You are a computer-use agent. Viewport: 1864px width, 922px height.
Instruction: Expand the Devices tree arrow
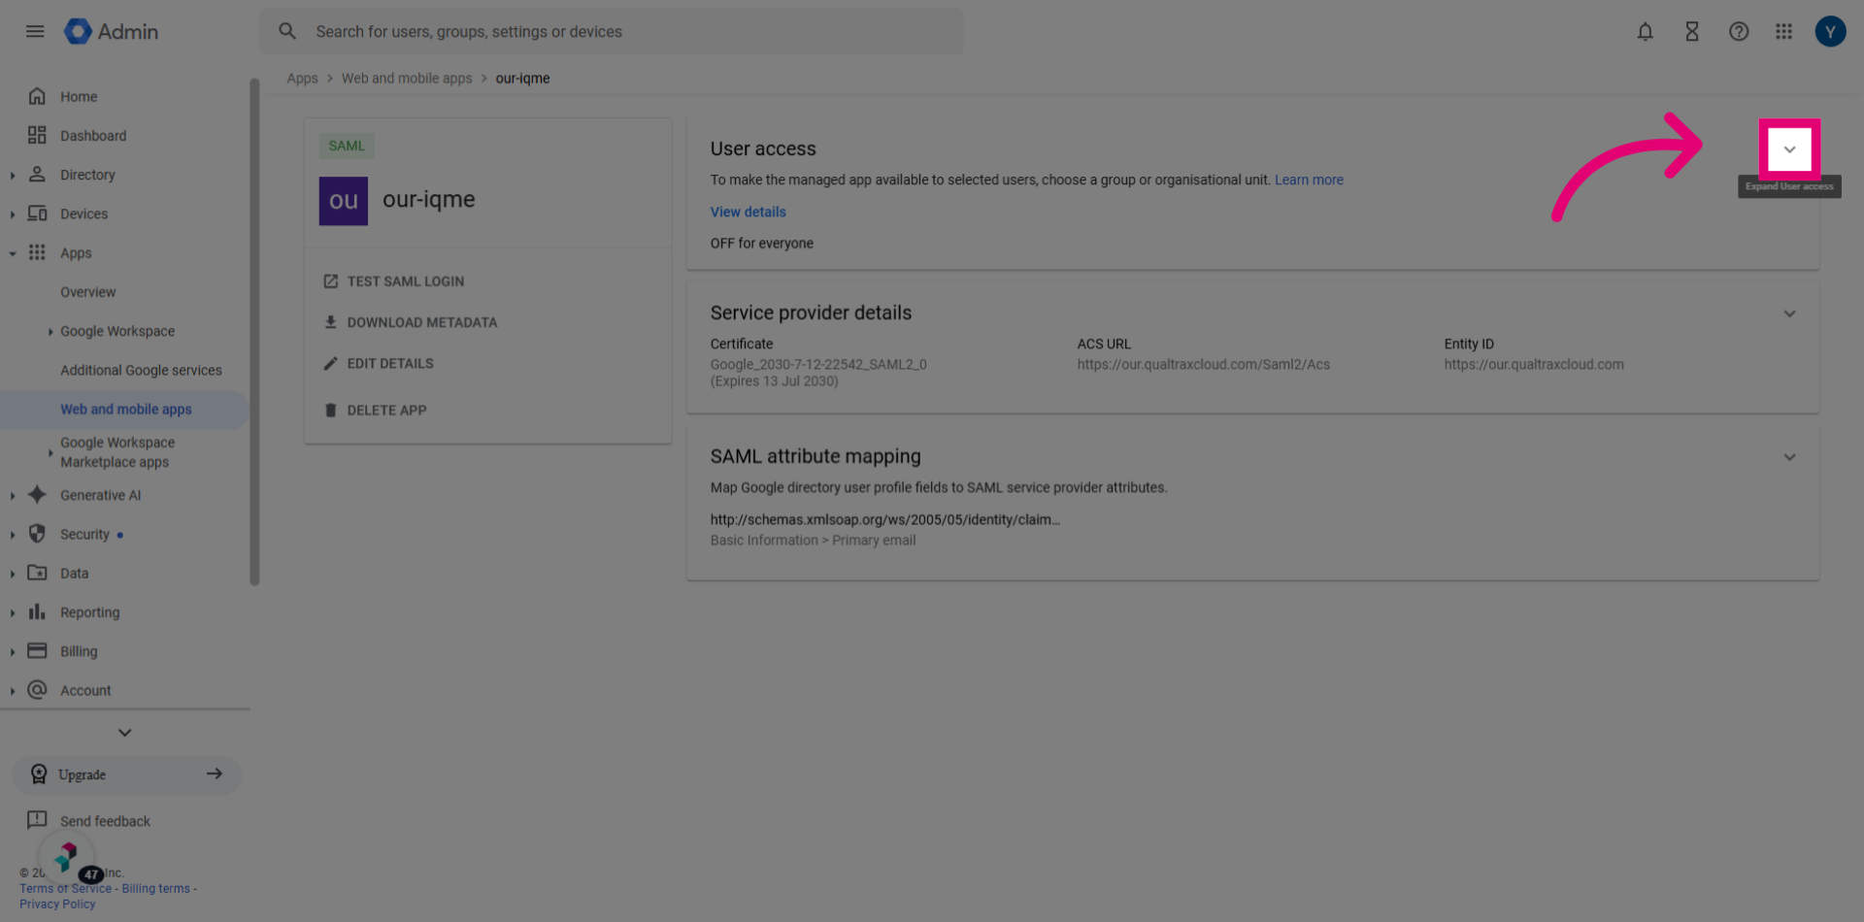pos(13,214)
